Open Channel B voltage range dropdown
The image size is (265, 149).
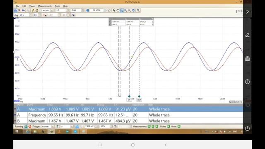[59, 15]
